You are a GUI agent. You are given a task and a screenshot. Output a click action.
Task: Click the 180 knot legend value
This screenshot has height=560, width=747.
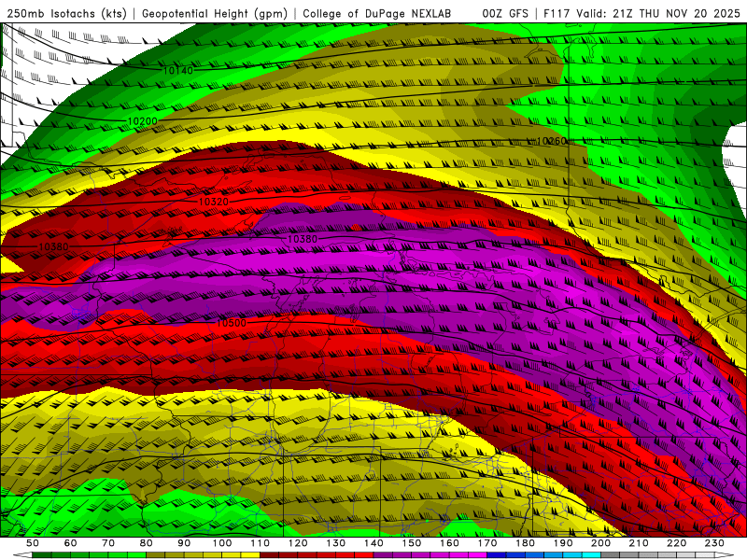(526, 543)
